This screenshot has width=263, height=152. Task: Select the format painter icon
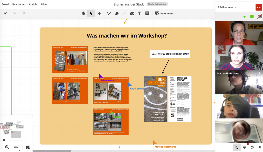click(x=24, y=13)
